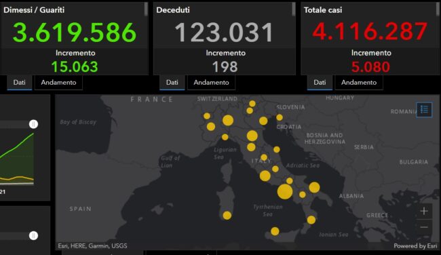The height and width of the screenshot is (255, 441).
Task: Click the largest yellow bubble near Naples
Action: point(285,192)
